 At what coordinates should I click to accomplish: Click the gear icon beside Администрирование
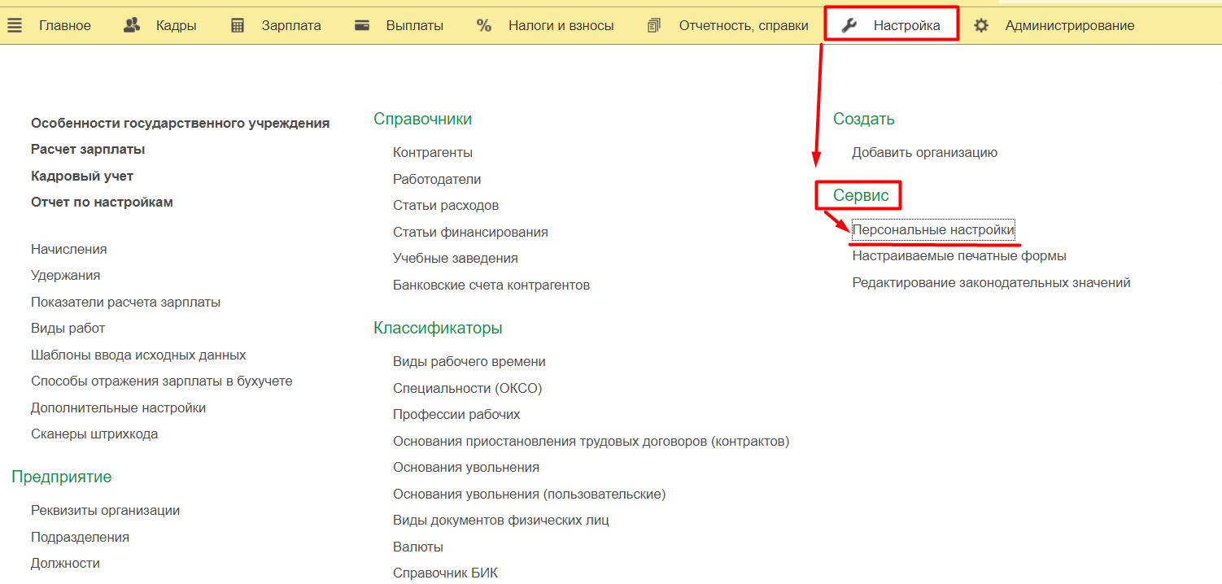pos(981,25)
